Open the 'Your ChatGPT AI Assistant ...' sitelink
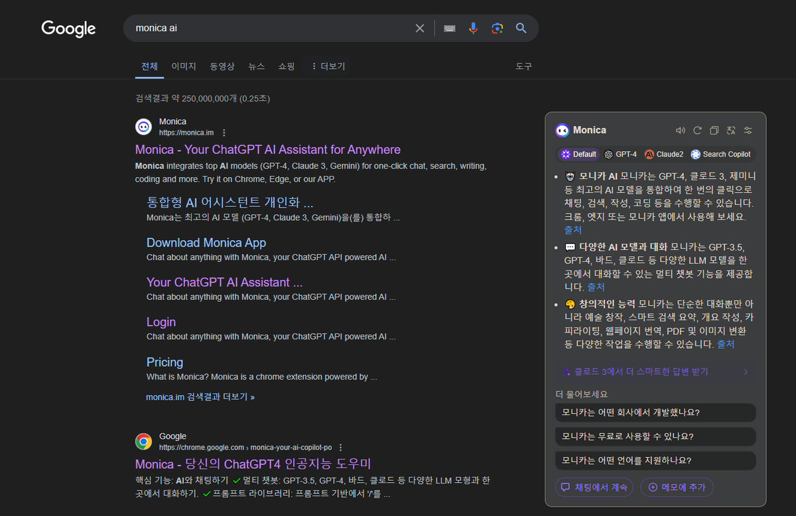Viewport: 796px width, 516px height. click(x=224, y=282)
